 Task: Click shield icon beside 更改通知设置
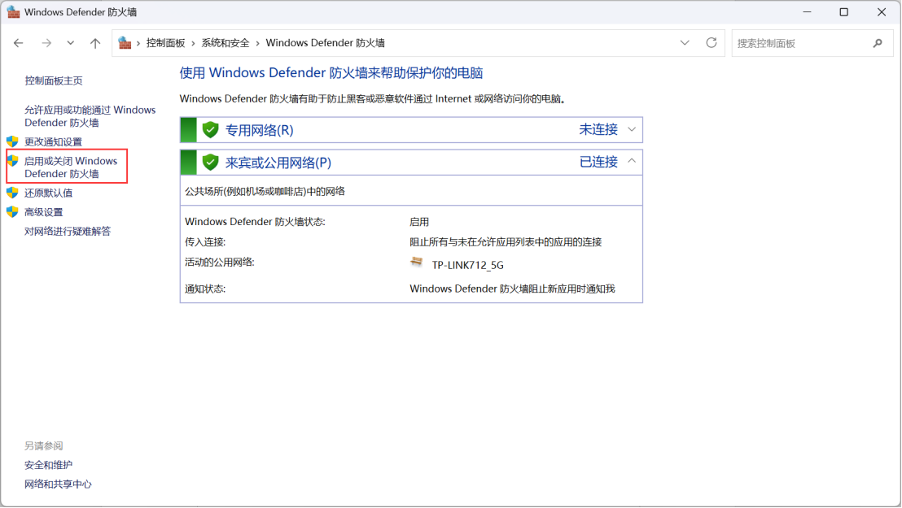(12, 141)
